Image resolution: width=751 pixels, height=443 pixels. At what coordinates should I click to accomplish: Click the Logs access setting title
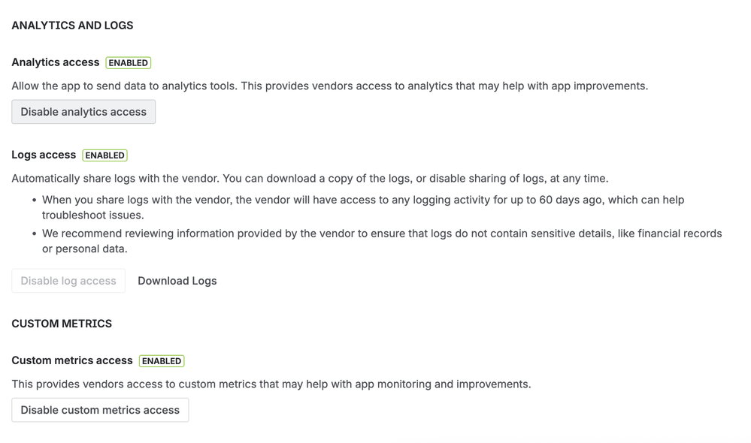point(44,155)
